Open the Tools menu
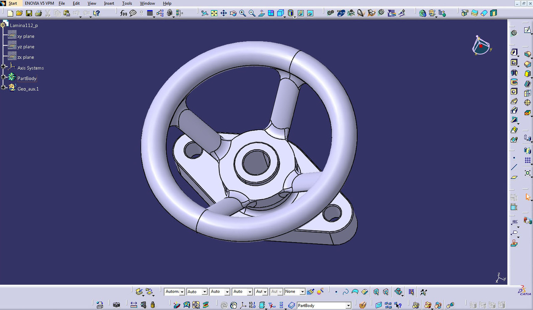This screenshot has height=310, width=533. (x=127, y=3)
